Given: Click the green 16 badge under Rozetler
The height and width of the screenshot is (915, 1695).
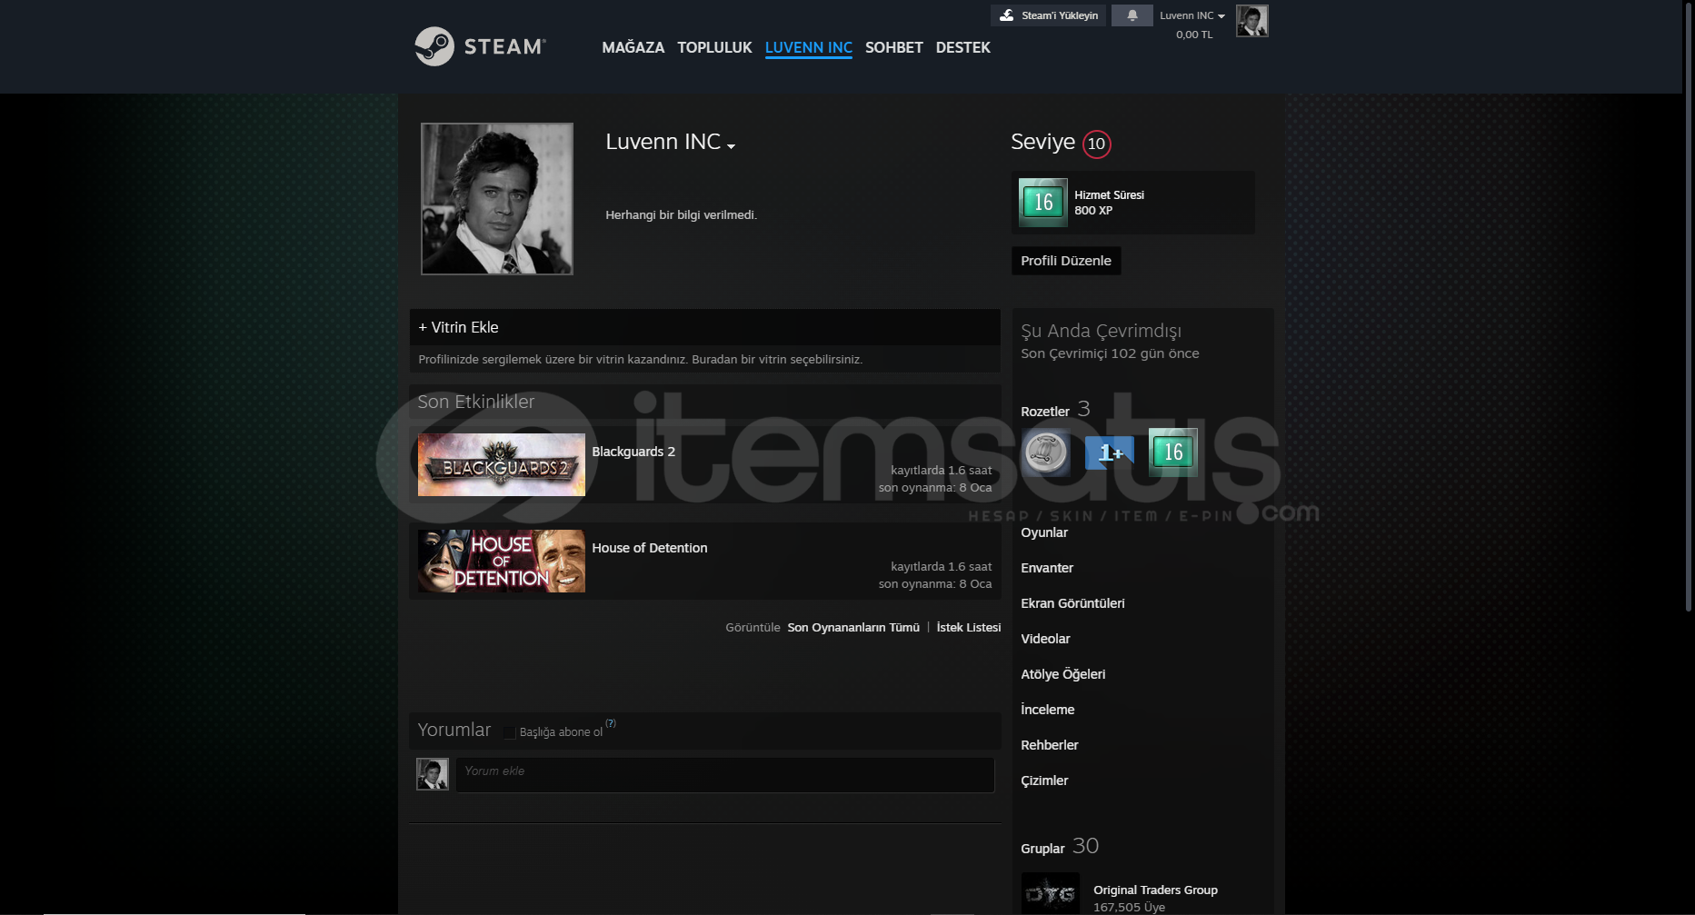Looking at the screenshot, I should [x=1173, y=453].
